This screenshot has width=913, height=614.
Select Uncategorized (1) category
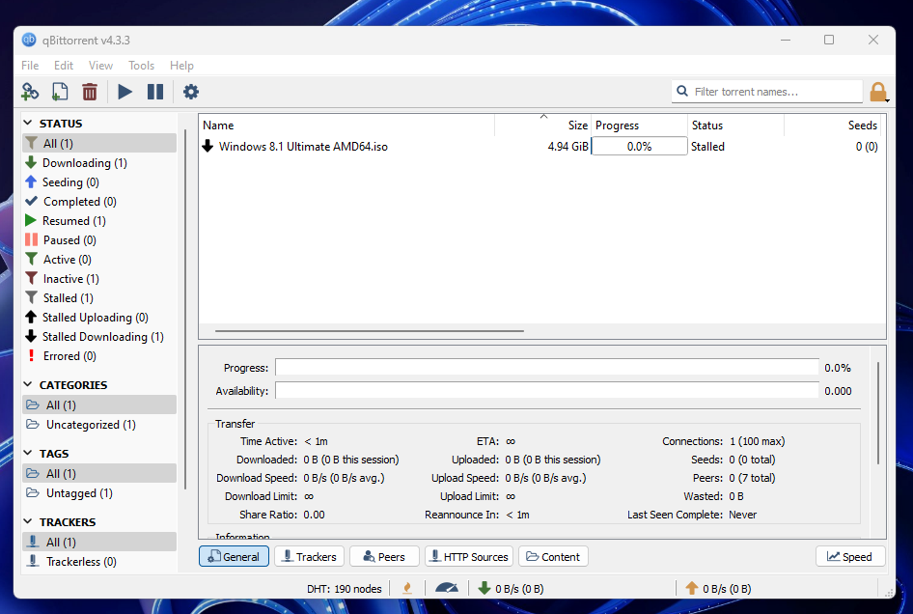tap(99, 424)
